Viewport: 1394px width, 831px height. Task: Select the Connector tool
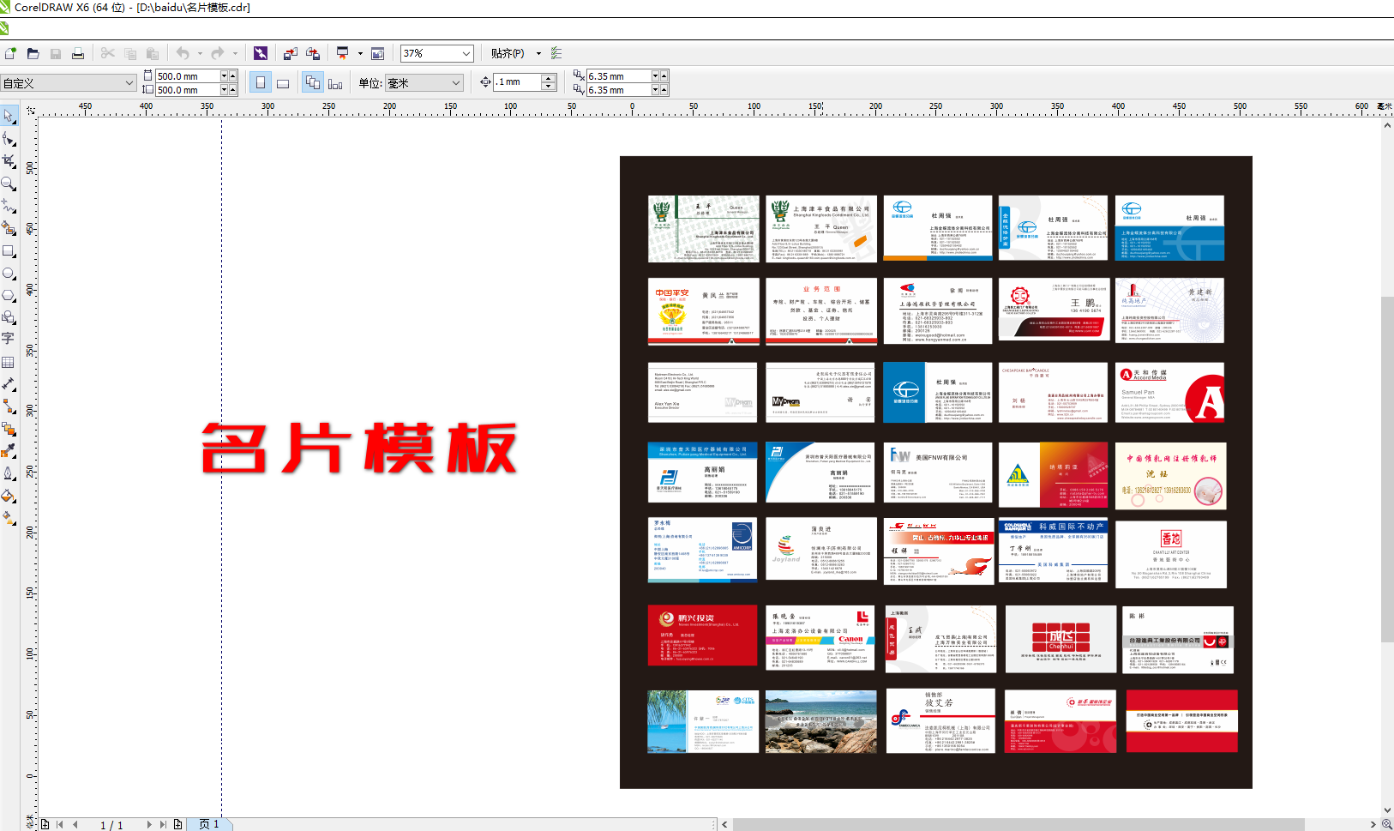tap(9, 406)
